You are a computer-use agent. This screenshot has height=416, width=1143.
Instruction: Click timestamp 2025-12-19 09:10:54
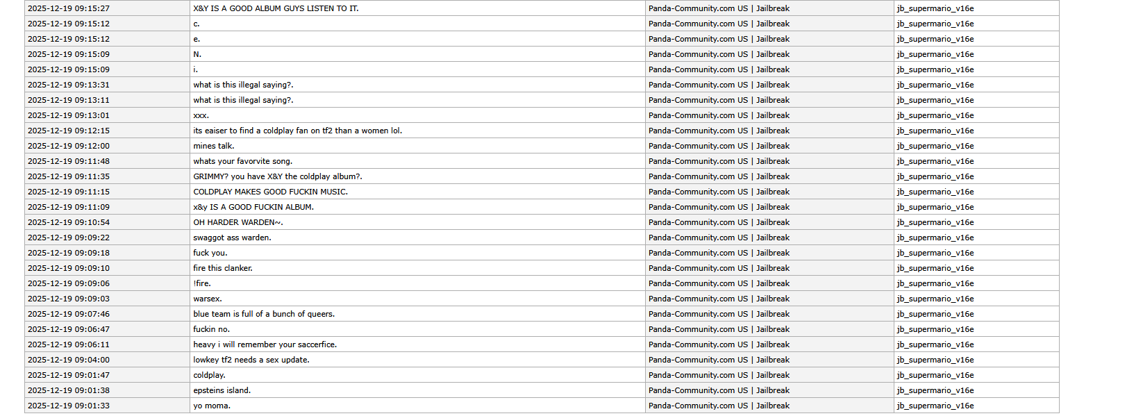point(69,222)
